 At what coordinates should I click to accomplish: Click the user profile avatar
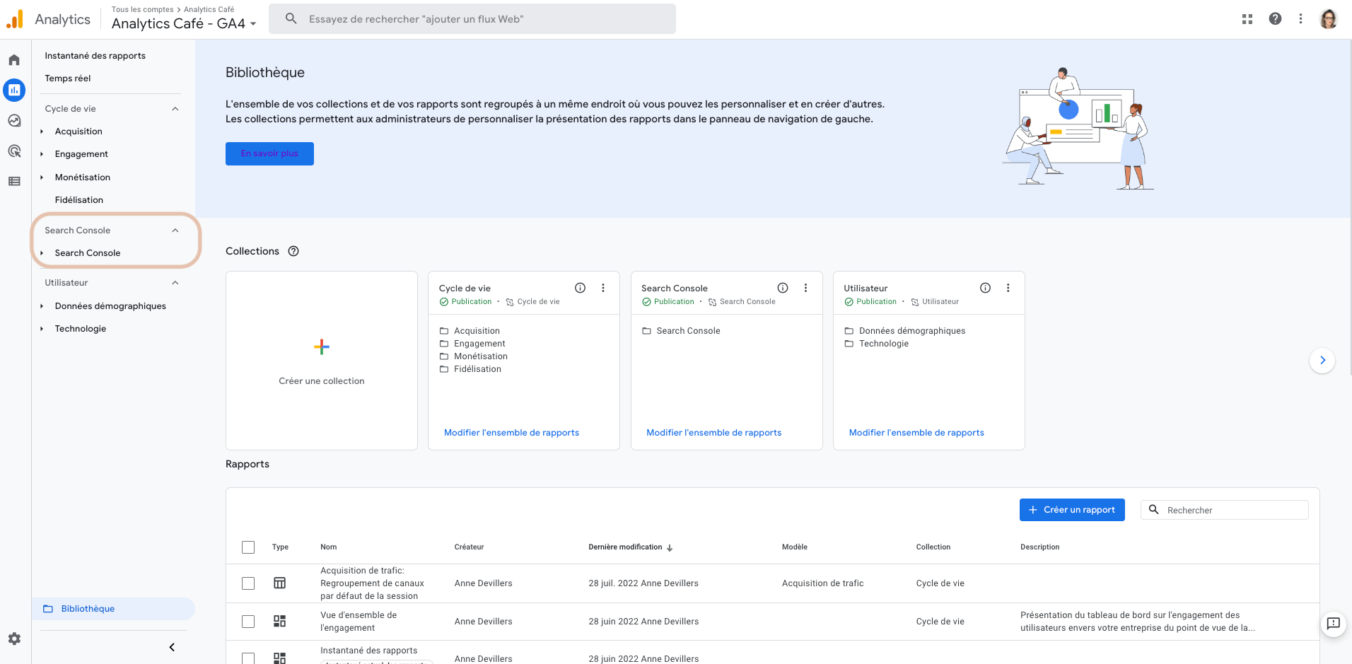[1329, 19]
